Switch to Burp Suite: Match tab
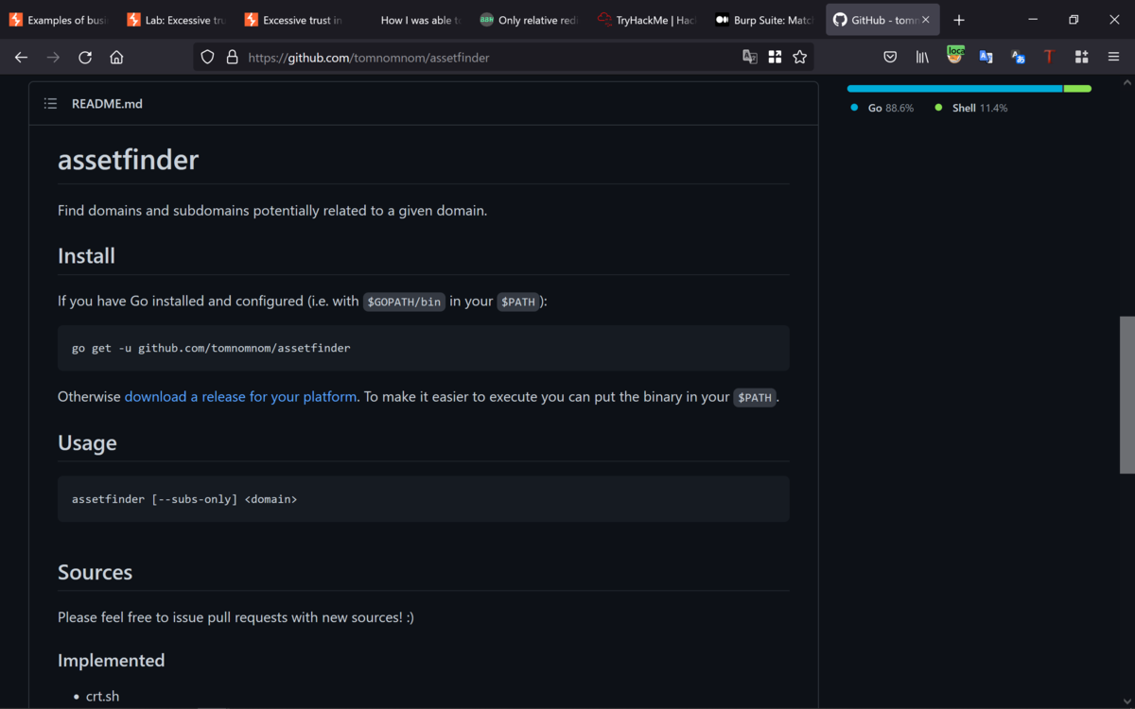The width and height of the screenshot is (1135, 709). (764, 20)
